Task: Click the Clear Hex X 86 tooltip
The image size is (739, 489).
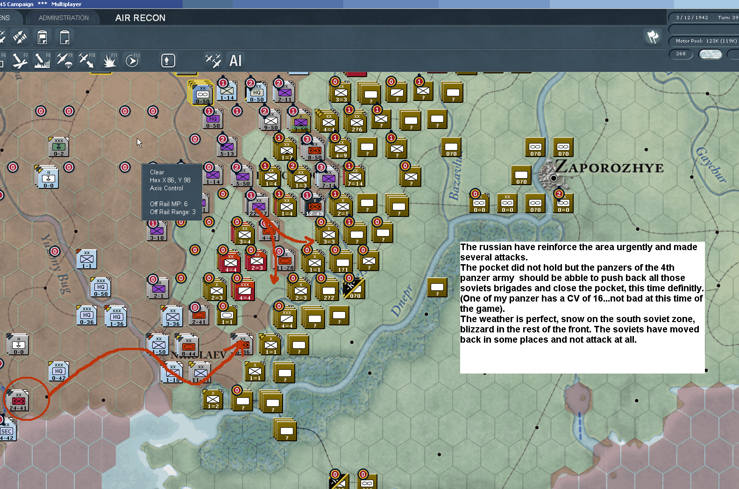Action: point(172,192)
